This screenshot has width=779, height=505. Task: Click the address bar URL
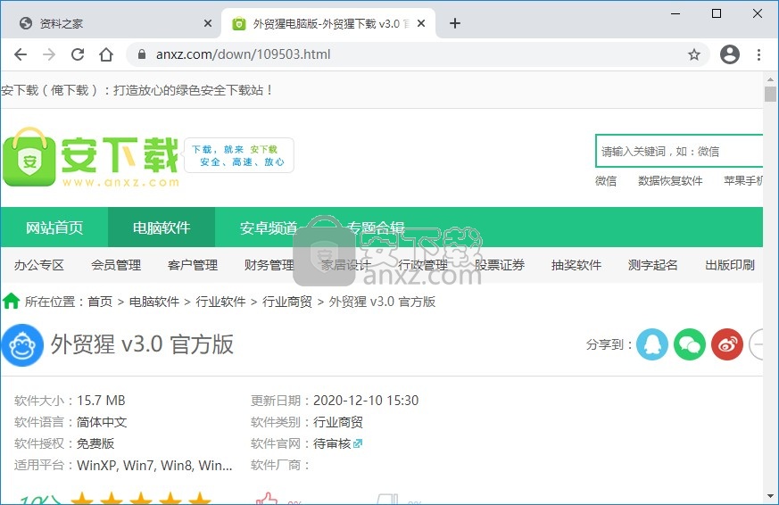[243, 54]
